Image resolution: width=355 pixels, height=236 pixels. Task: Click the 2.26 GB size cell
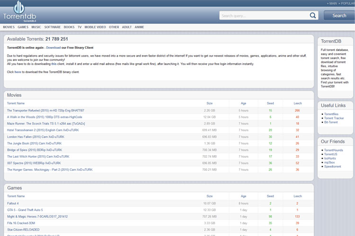click(x=209, y=110)
